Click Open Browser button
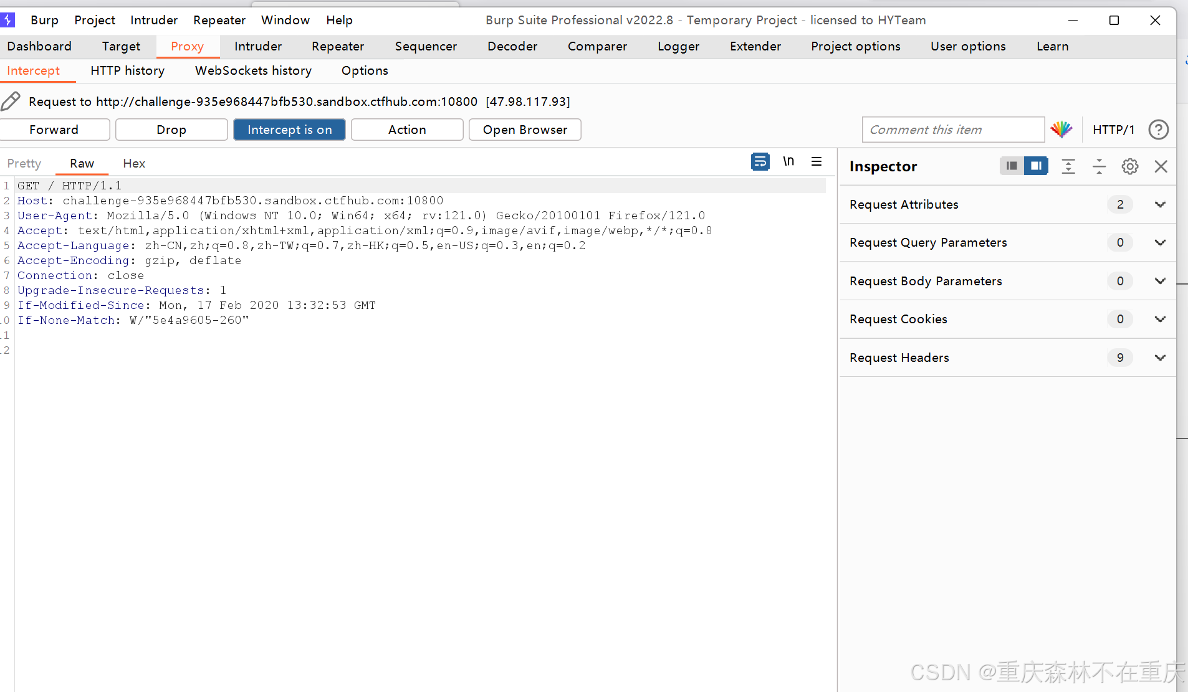This screenshot has width=1188, height=692. pos(525,130)
